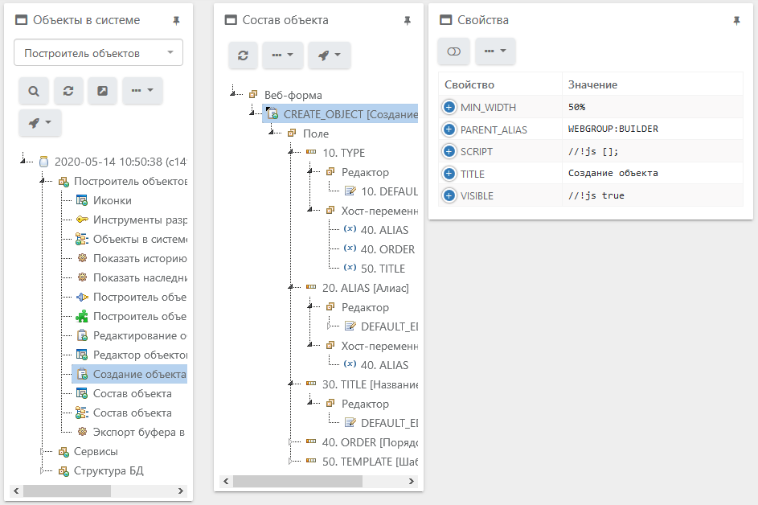This screenshot has width=758, height=505.
Task: Open the Построитель объектов dropdown
Action: pos(98,53)
